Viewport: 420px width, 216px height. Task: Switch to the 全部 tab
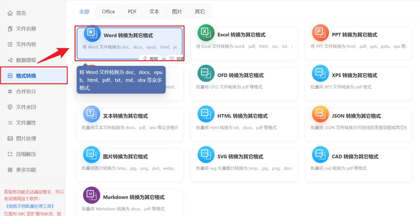84,11
